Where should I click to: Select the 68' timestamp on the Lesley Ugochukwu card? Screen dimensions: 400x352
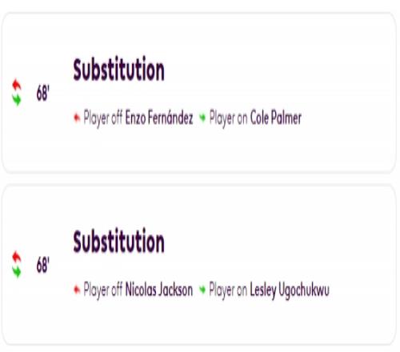(43, 266)
